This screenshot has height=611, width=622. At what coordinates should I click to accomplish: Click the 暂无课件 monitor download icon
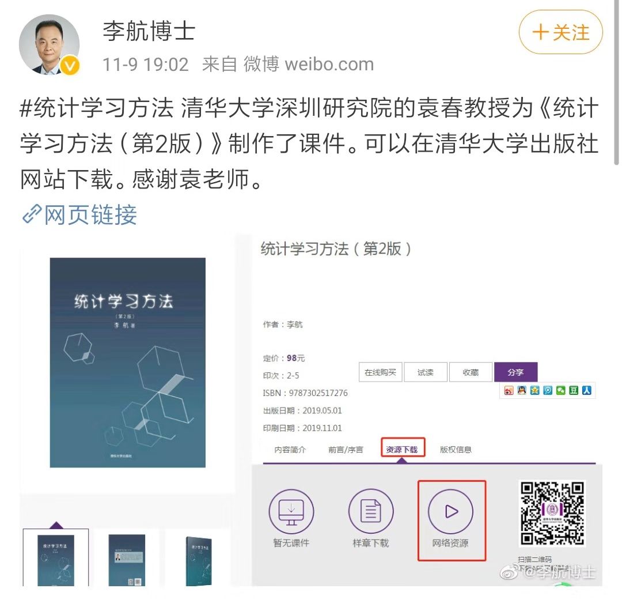pos(291,511)
